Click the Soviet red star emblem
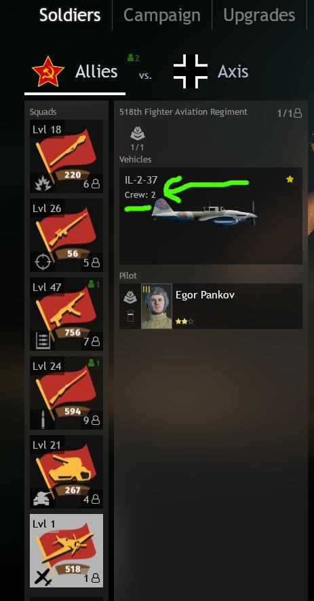This screenshot has height=601, width=314. click(x=47, y=71)
